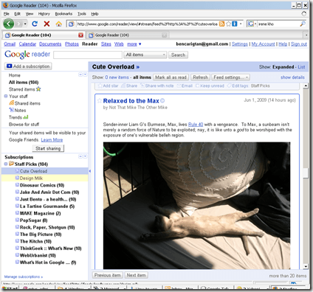Image resolution: width=313 pixels, height=292 pixels.
Task: Open the Bookmarks menu
Action: click(x=63, y=14)
